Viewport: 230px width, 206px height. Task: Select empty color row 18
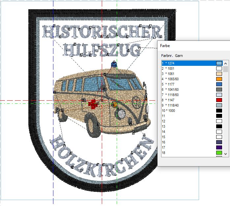coord(192,153)
